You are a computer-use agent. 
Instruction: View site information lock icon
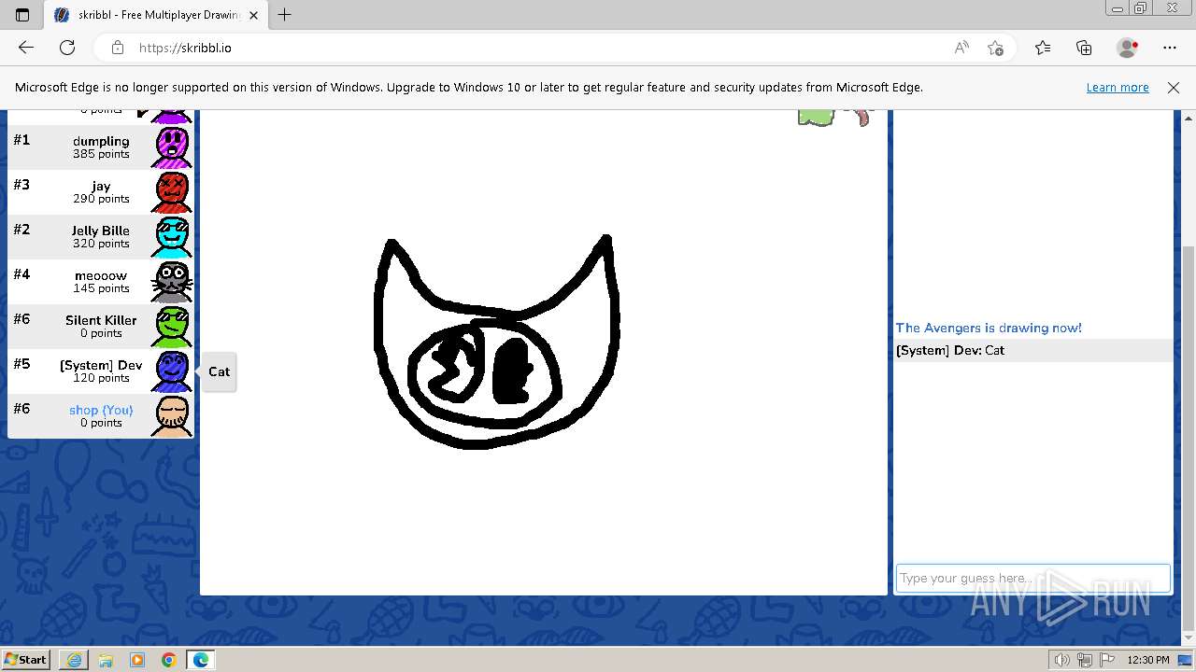pyautogui.click(x=117, y=48)
